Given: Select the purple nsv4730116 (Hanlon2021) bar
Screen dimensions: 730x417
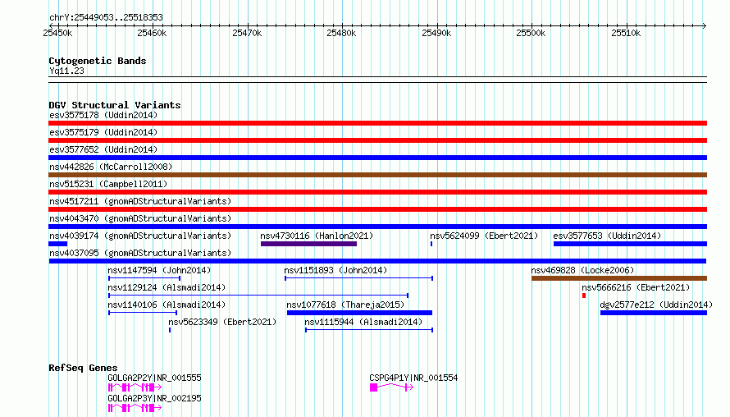Looking at the screenshot, I should point(308,244).
